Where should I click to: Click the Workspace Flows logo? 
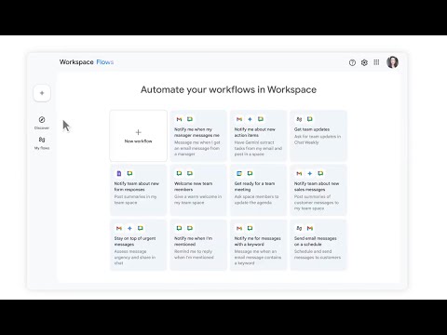coord(87,62)
